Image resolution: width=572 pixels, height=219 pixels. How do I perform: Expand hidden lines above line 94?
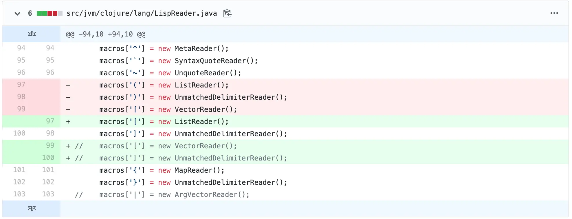pos(32,34)
